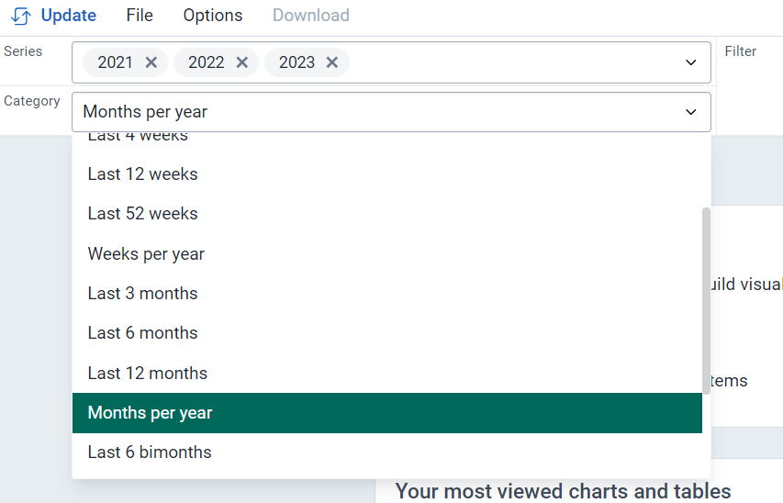The width and height of the screenshot is (783, 503).
Task: Select Last 6 bimonths option
Action: pos(387,453)
